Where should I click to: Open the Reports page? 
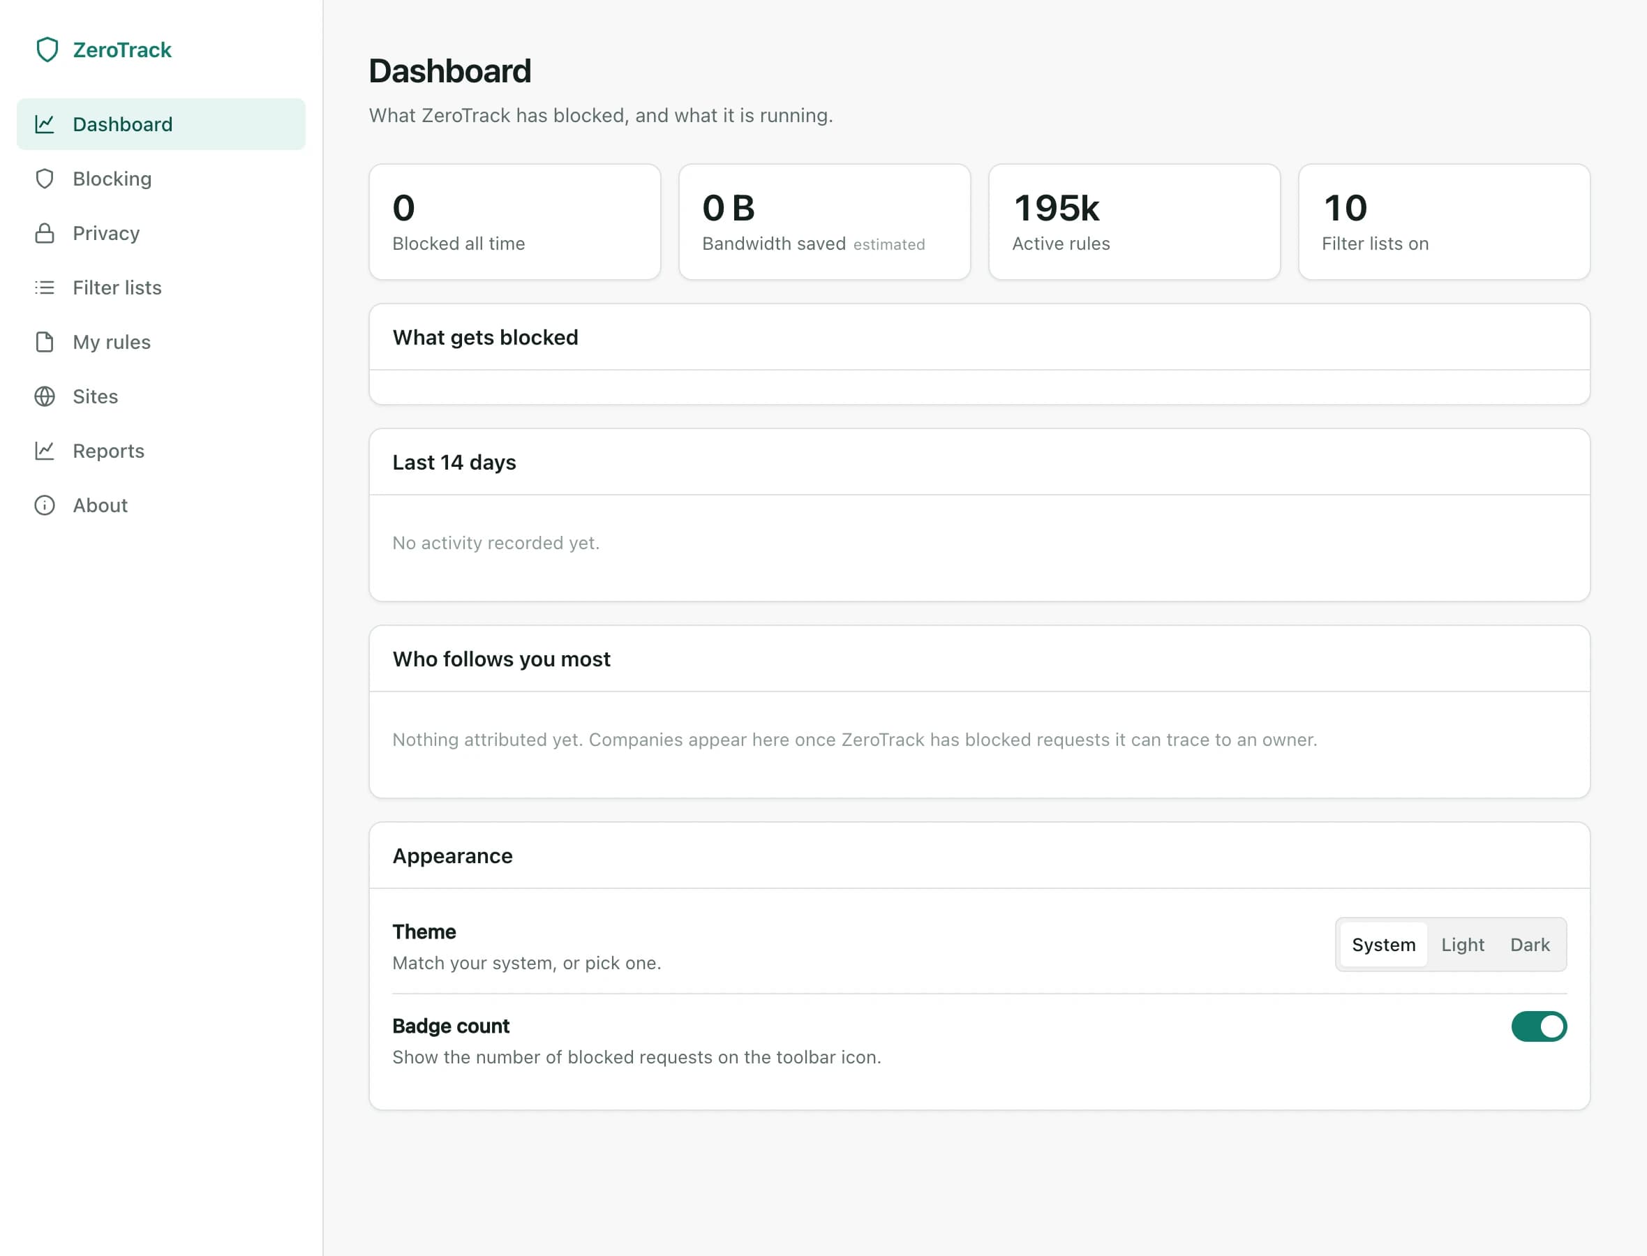tap(161, 451)
